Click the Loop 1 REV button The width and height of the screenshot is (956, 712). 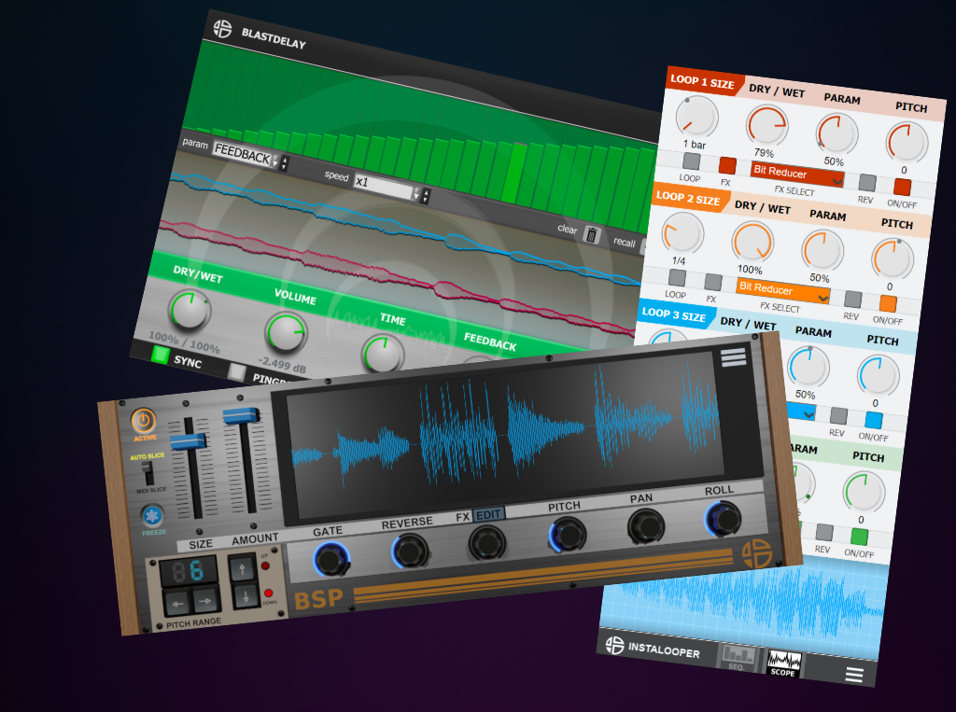pyautogui.click(x=867, y=183)
